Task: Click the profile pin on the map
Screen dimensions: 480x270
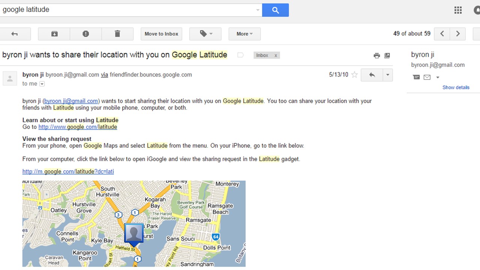Action: 134,234
